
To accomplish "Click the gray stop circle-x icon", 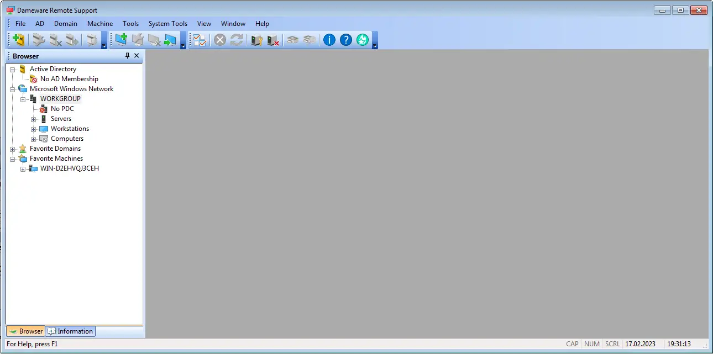I will pyautogui.click(x=220, y=40).
